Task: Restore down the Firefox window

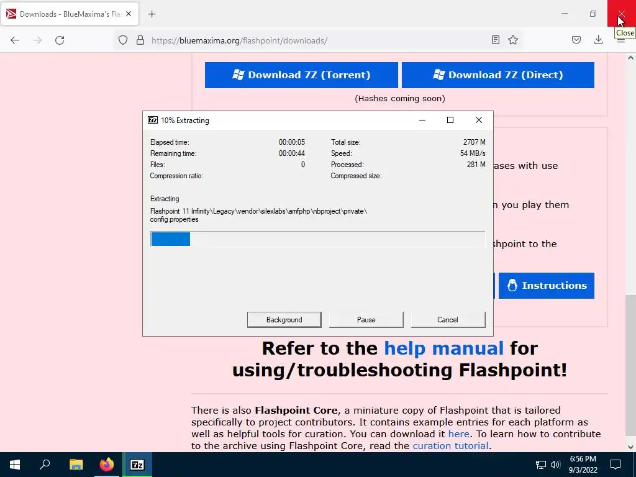Action: (593, 14)
